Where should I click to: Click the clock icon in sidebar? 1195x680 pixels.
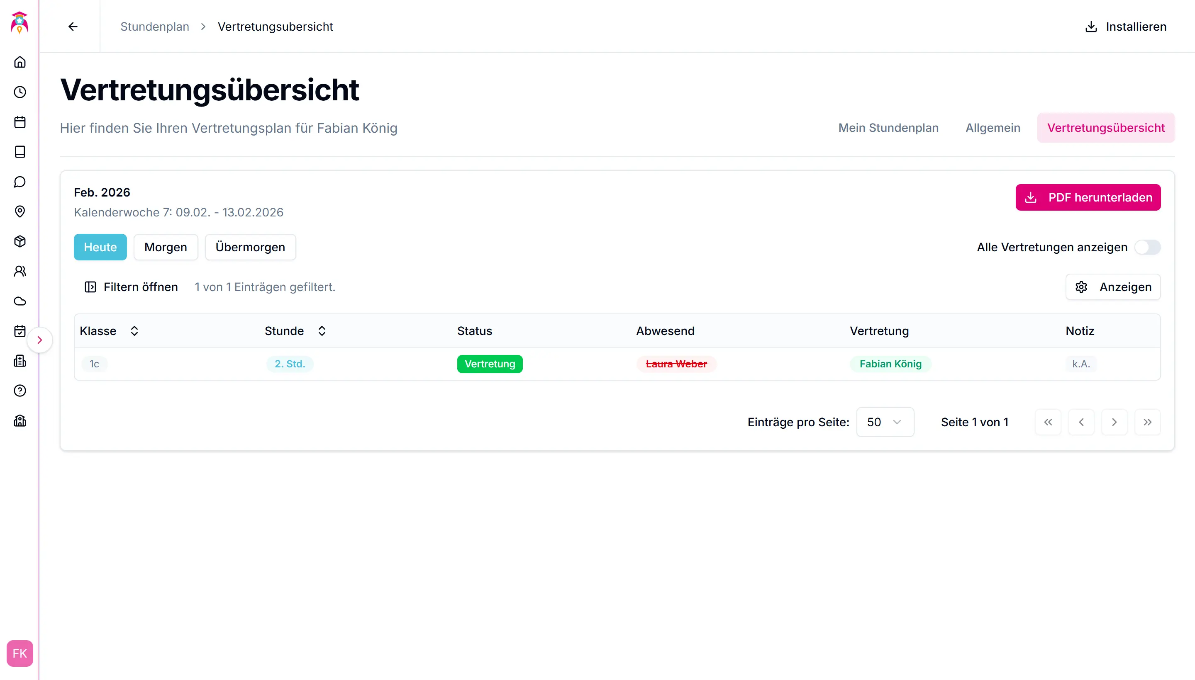point(20,92)
